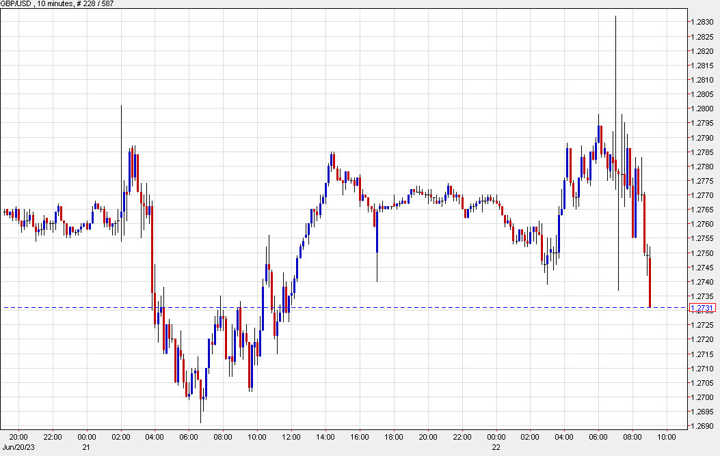Image resolution: width=720 pixels, height=456 pixels.
Task: Click the date label 22 on time axis
Action: tap(496, 447)
